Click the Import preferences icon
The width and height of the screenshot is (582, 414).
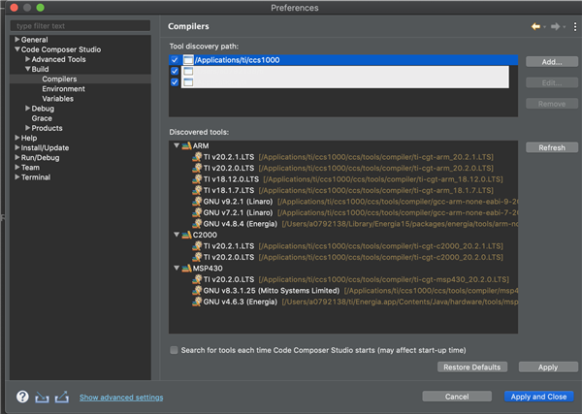click(42, 398)
